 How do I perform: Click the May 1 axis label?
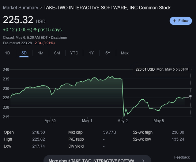(x=87, y=121)
